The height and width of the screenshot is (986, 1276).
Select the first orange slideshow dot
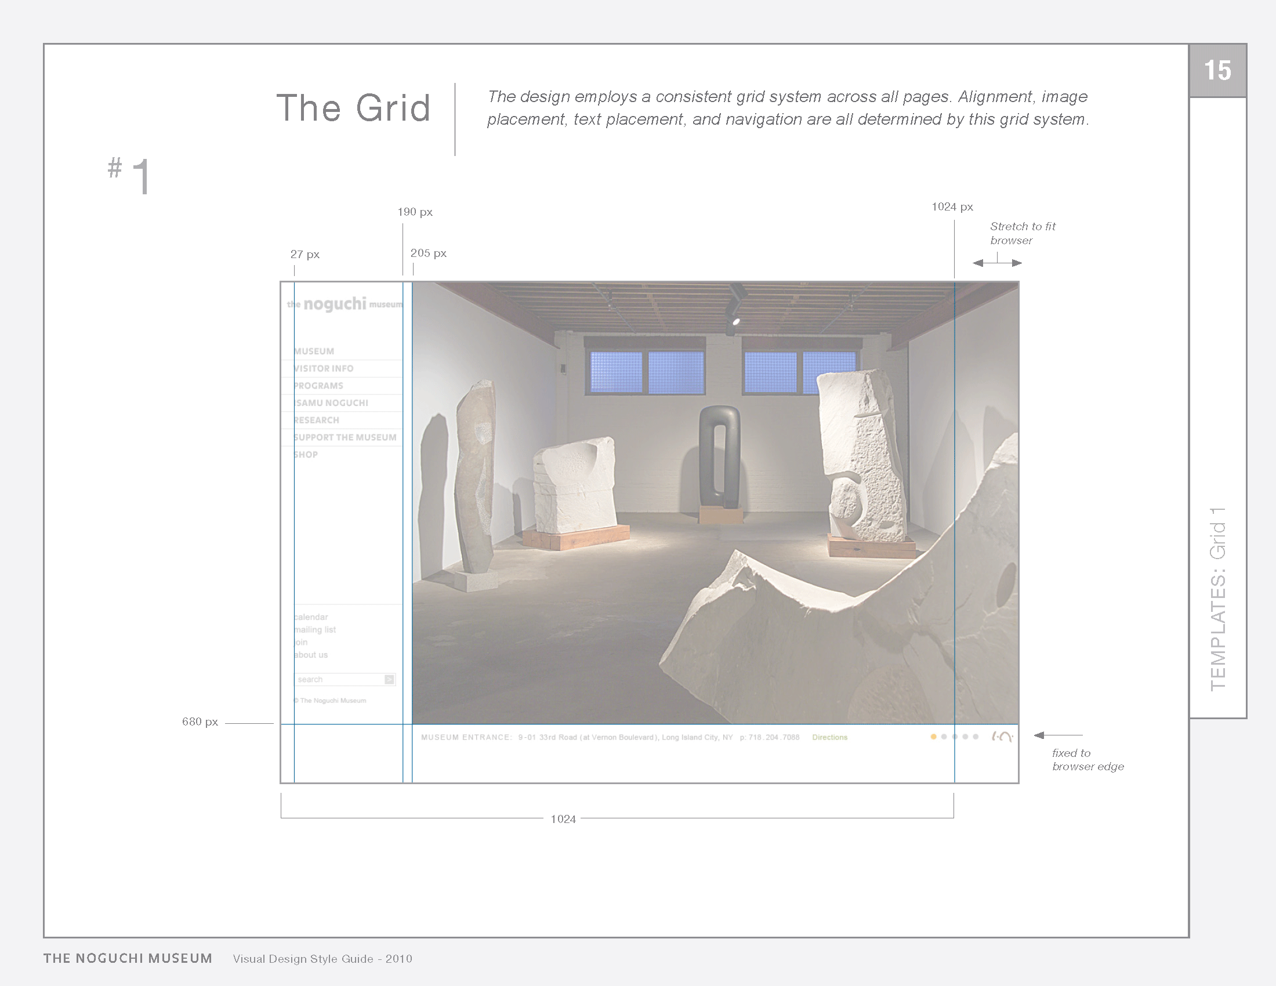pyautogui.click(x=934, y=737)
